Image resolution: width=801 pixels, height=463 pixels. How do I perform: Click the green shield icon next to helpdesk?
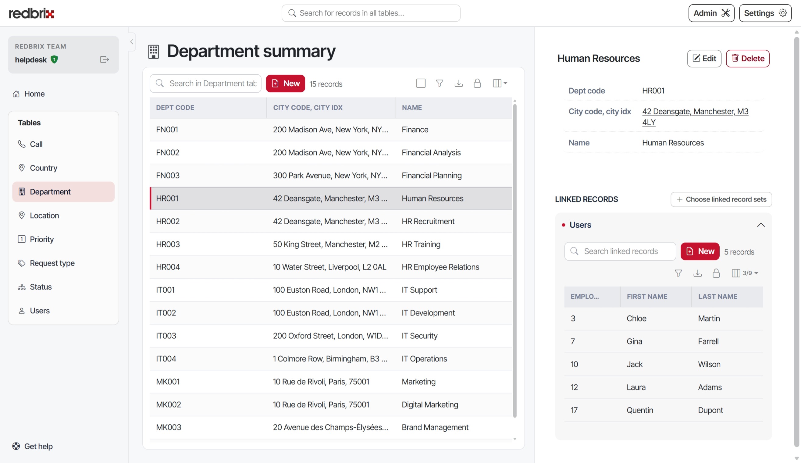tap(54, 59)
